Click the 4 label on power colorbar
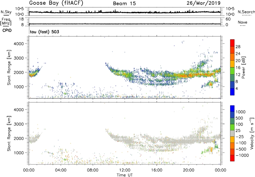This screenshot has width=255, height=177. [x=237, y=89]
